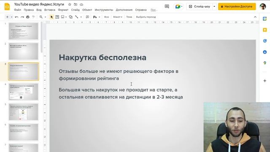The height and width of the screenshot is (152, 270).
Task: Select the text box tool
Action: [x=57, y=17]
